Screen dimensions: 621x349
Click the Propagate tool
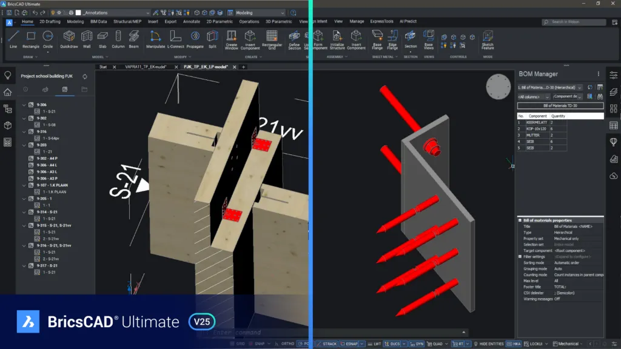click(x=195, y=39)
